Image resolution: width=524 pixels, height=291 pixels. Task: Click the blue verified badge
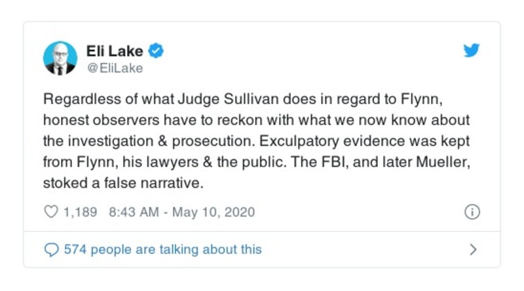tap(157, 50)
